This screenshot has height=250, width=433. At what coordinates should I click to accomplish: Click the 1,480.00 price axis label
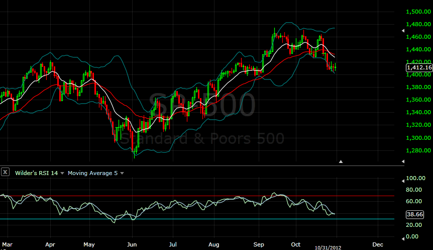pos(418,24)
